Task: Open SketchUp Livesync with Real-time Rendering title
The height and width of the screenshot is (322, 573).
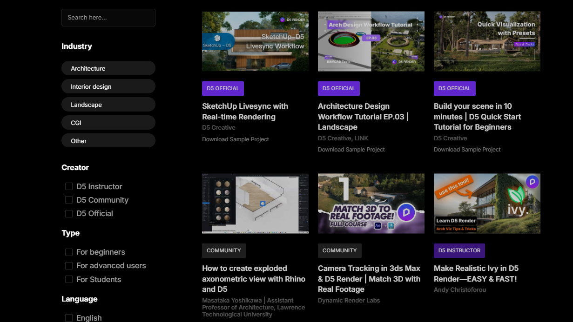Action: coord(245,112)
